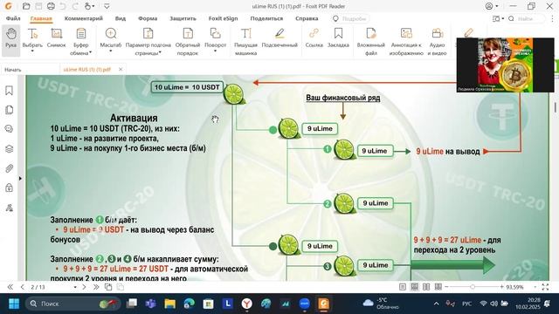Open the Foxit eSign tab
Image resolution: width=559 pixels, height=314 pixels.
point(224,18)
